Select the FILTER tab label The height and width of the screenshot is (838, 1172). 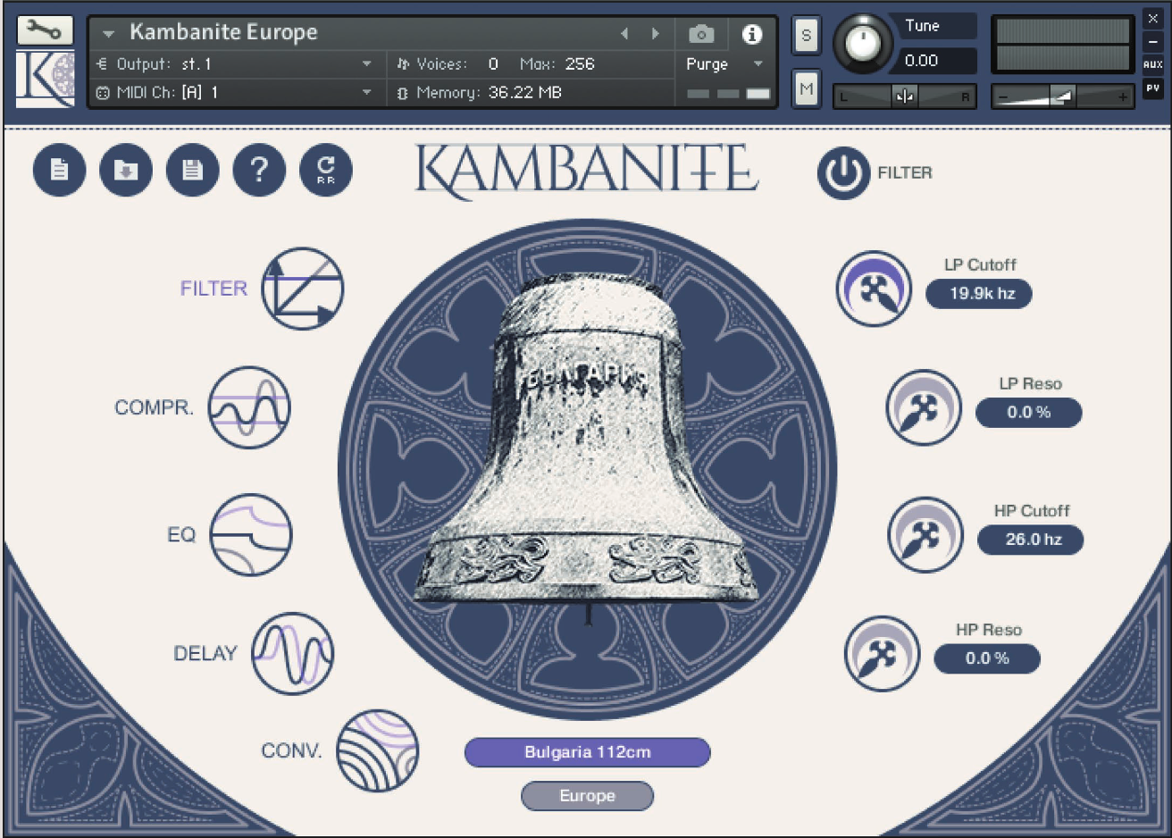[213, 288]
